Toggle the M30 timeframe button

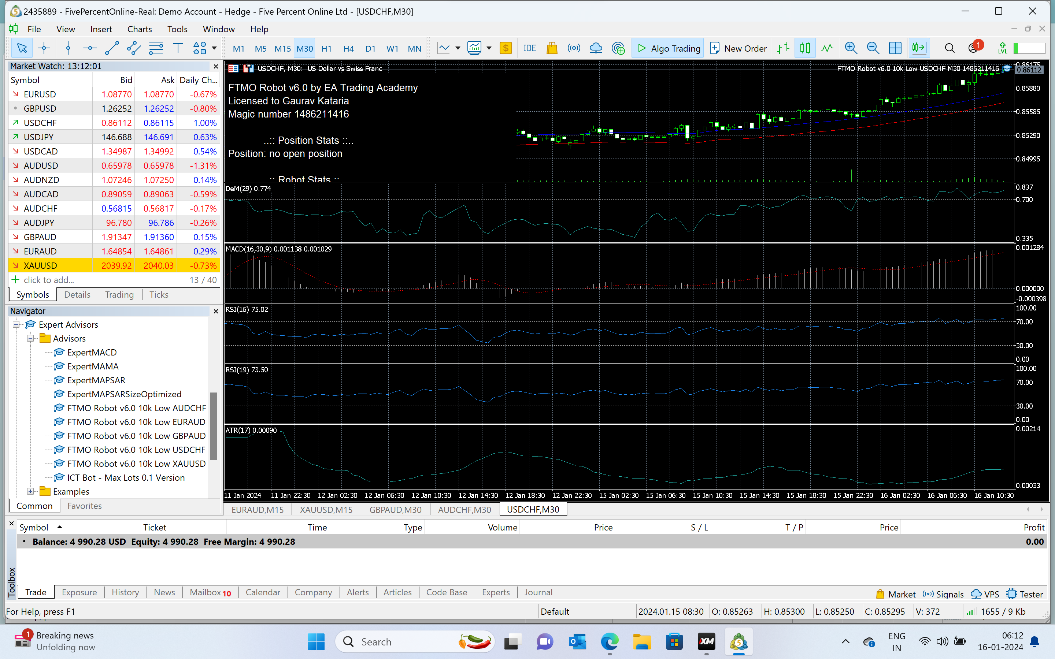[305, 48]
